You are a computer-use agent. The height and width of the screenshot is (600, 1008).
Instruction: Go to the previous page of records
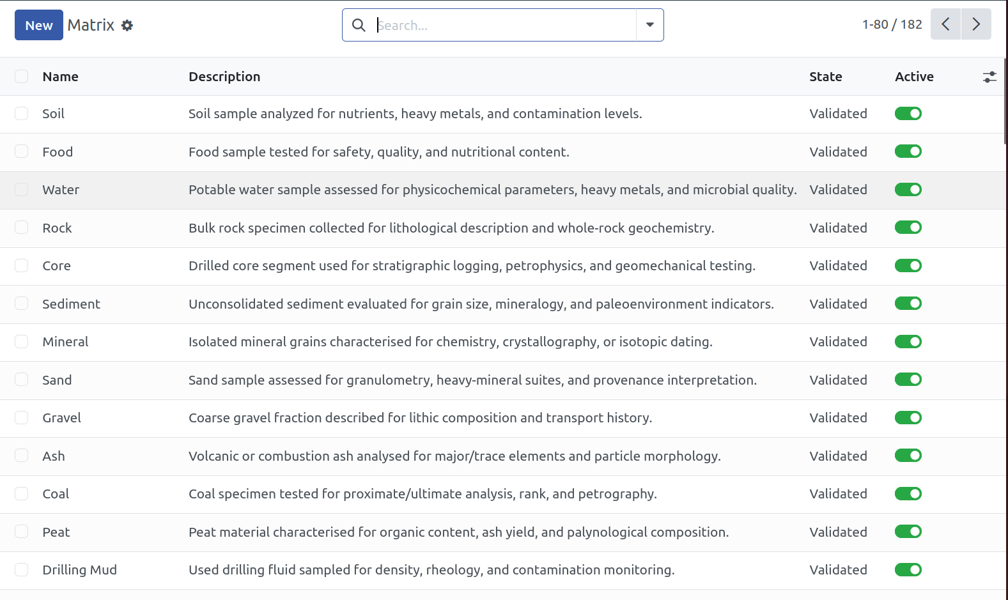(945, 24)
